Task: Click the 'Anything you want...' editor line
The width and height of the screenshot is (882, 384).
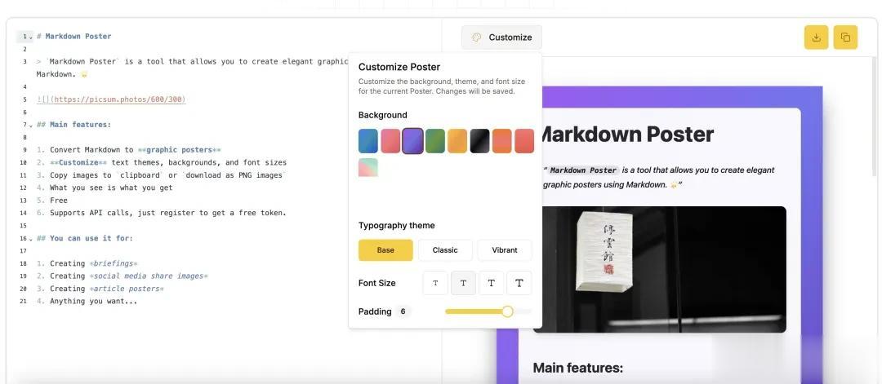Action: click(87, 301)
